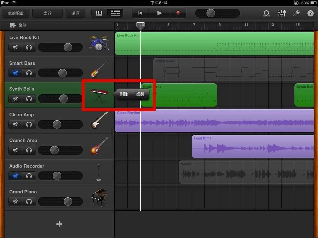Open the loop browser icon
The width and height of the screenshot is (318, 238).
pos(266,13)
